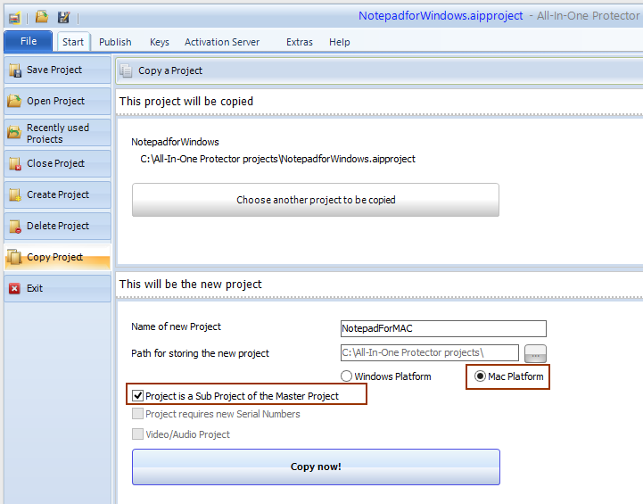Viewport: 643px width, 504px height.
Task: Click This will be the new project heading
Action: click(x=190, y=285)
